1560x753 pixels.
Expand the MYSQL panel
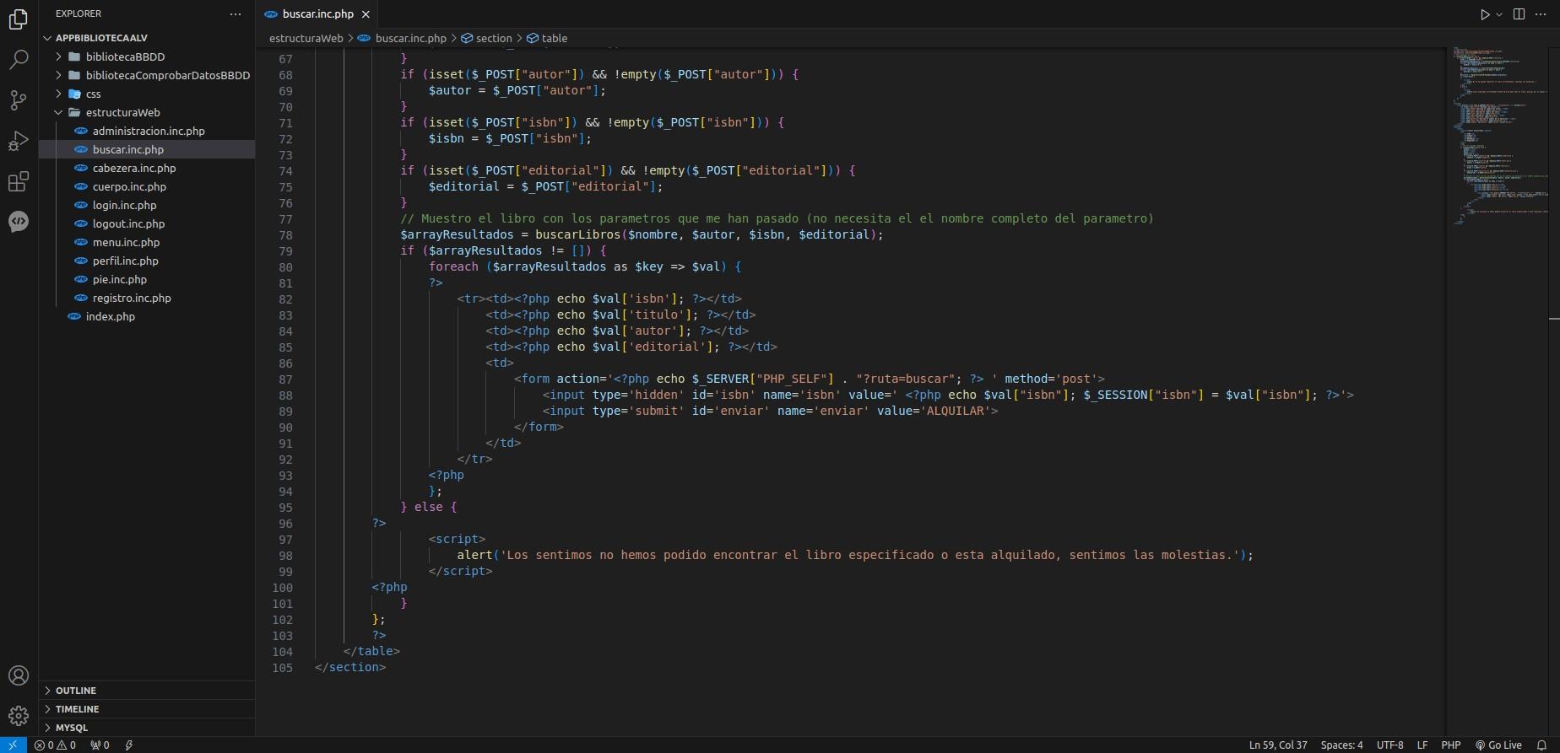(x=147, y=727)
